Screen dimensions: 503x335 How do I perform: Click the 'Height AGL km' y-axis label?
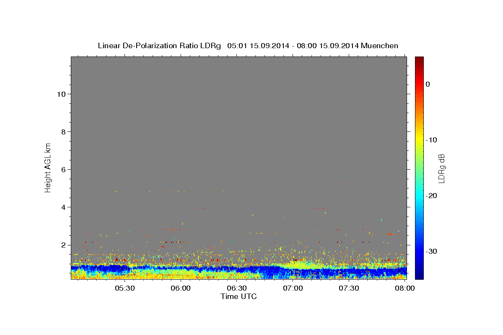[48, 167]
